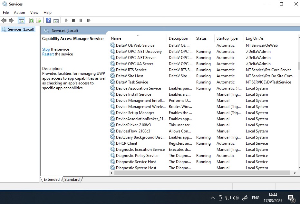This screenshot has width=300, height=204.
Task: Open the Help menu
Action: [47, 13]
